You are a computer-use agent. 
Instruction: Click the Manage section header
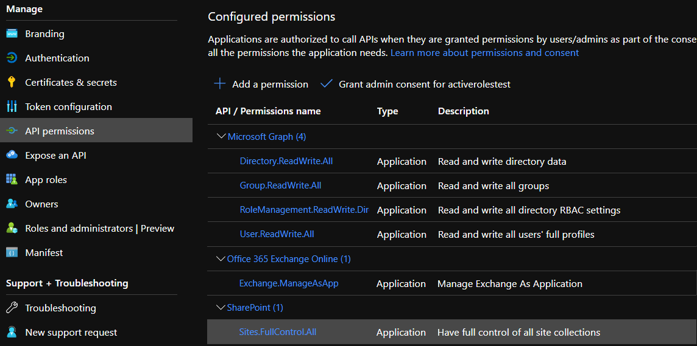(24, 9)
